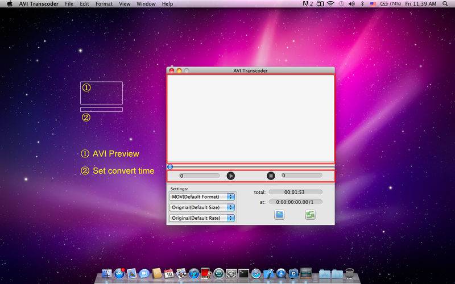Click the Bluetooth menu bar icon
Viewport: 455px width, 284px height.
coord(362,4)
